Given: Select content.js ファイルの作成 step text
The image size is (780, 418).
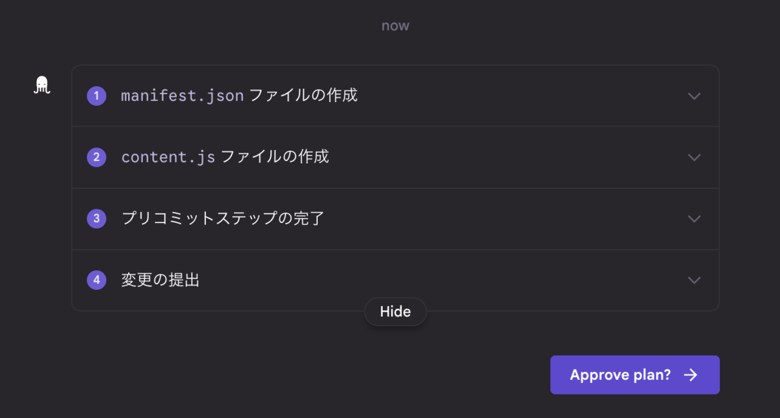Looking at the screenshot, I should tap(225, 157).
